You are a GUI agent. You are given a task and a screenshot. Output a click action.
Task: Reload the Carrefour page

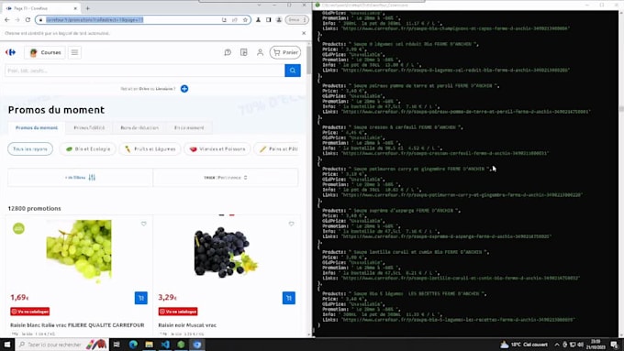pyautogui.click(x=28, y=20)
